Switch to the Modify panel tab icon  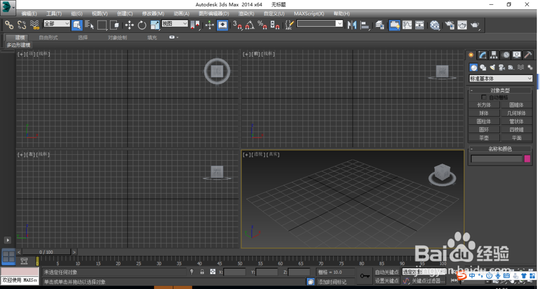[x=483, y=55]
